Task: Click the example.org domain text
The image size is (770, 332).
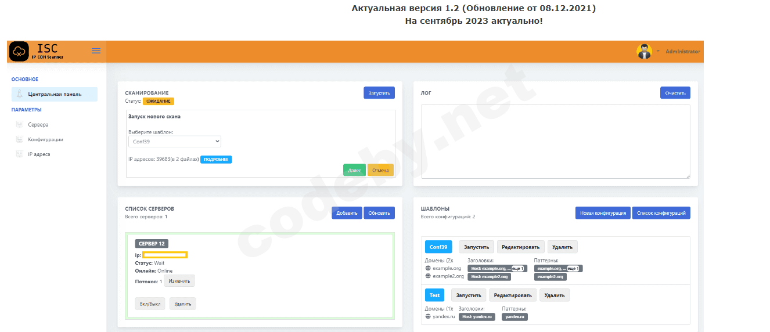Action: point(447,268)
